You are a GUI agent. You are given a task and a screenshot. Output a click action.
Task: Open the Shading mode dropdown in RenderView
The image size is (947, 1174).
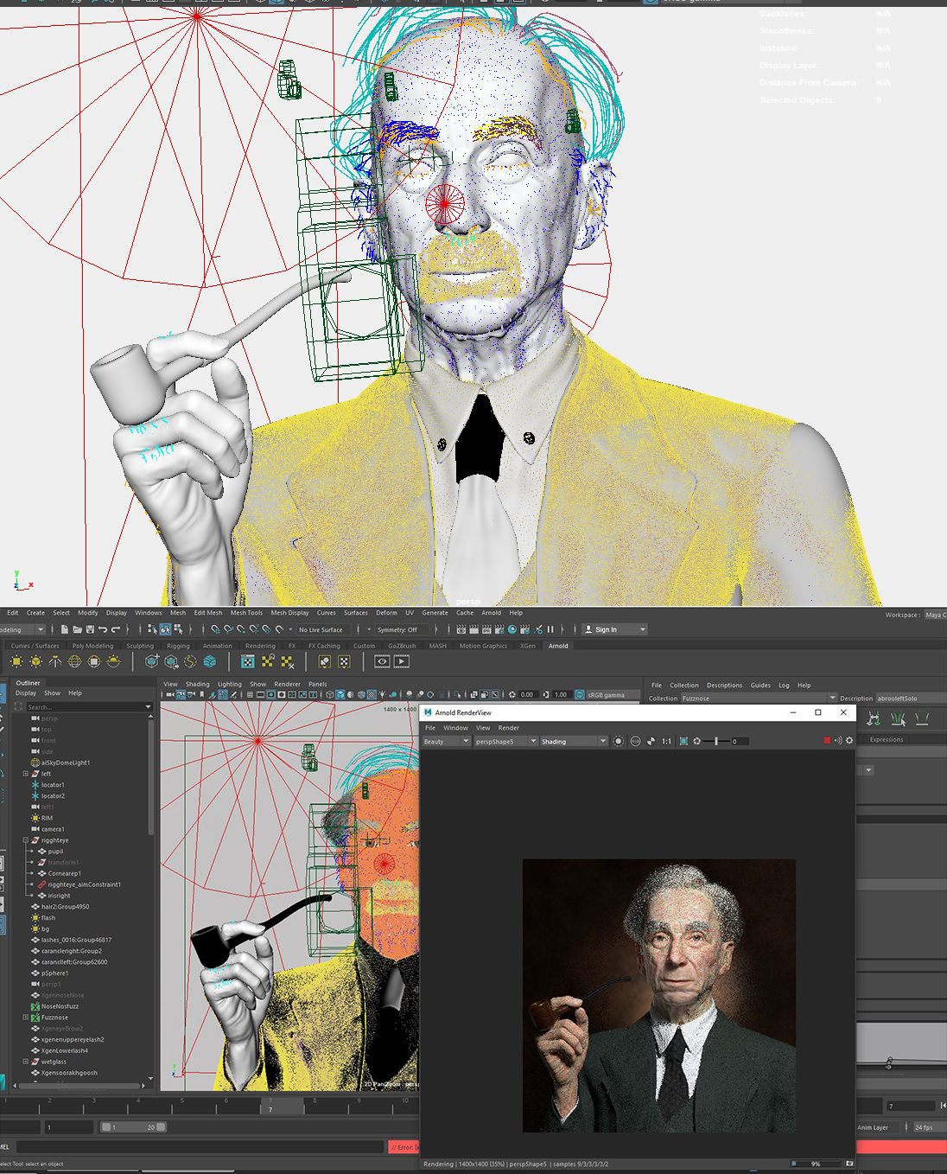(x=574, y=741)
